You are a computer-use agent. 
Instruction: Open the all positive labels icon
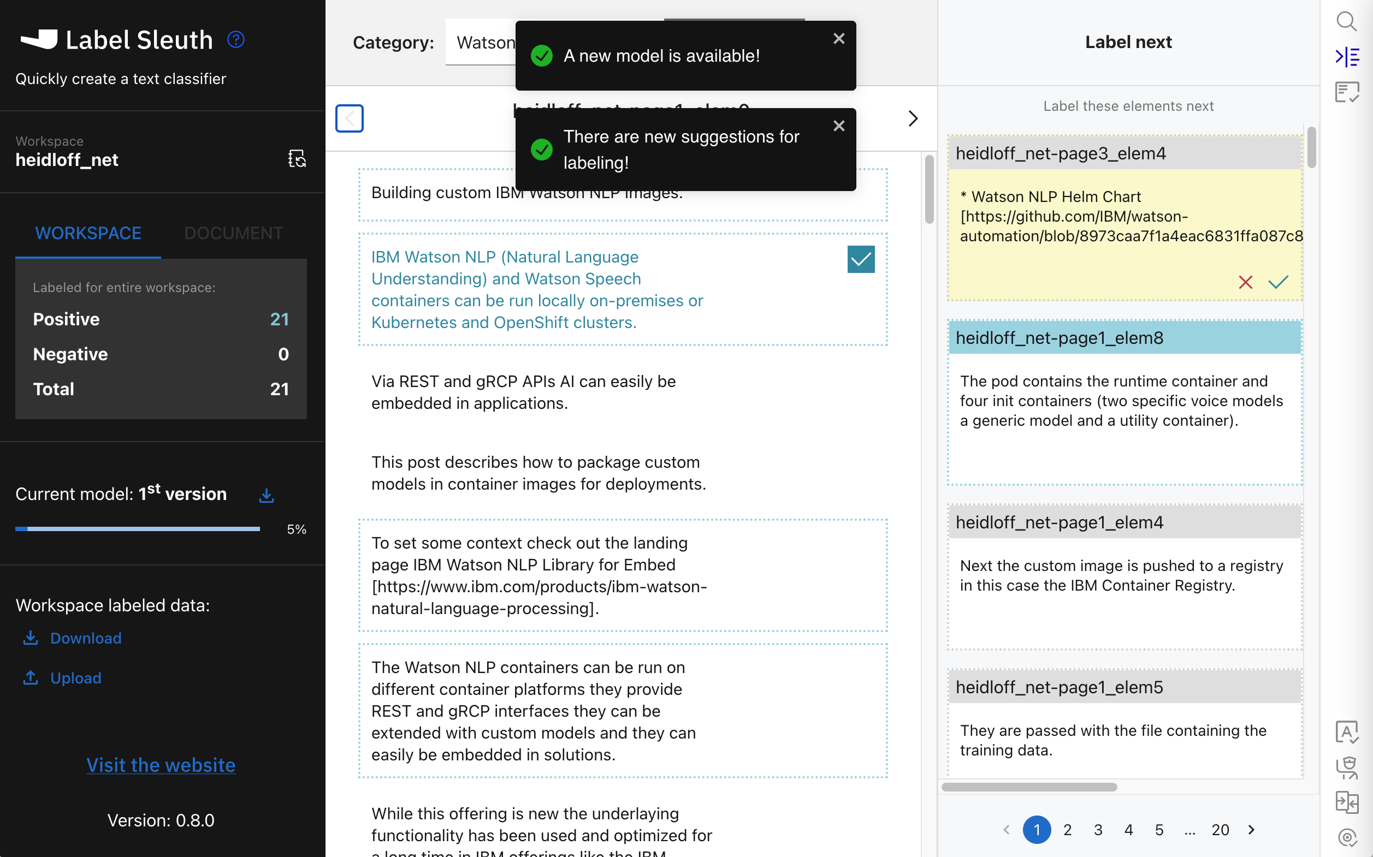point(1346,733)
